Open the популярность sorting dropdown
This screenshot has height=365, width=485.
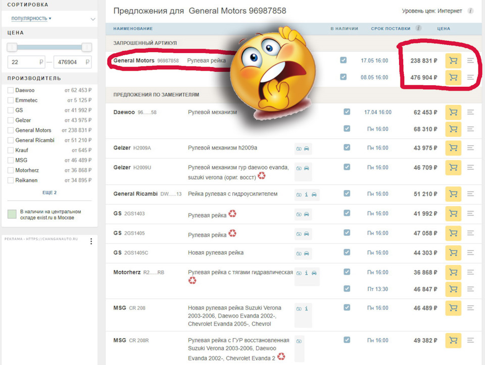[x=31, y=18]
